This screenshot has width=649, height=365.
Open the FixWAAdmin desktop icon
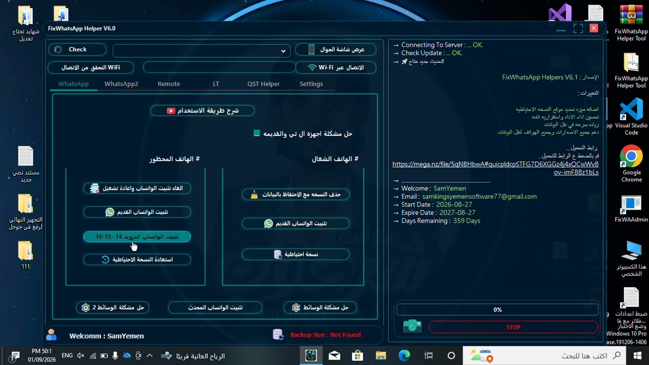click(x=631, y=209)
